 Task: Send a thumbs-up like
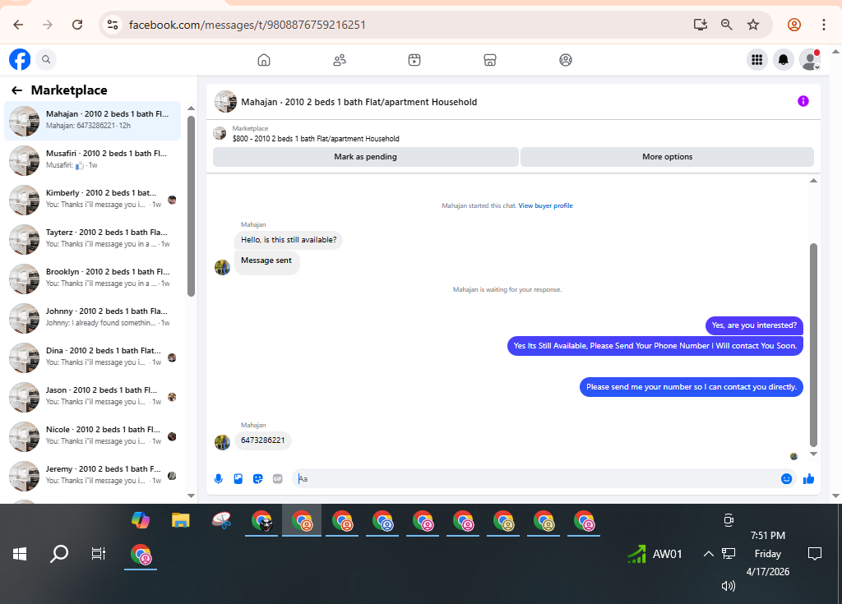(x=809, y=479)
